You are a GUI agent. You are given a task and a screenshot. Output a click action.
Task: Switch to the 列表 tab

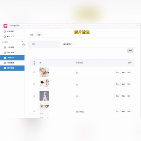pyautogui.click(x=39, y=35)
